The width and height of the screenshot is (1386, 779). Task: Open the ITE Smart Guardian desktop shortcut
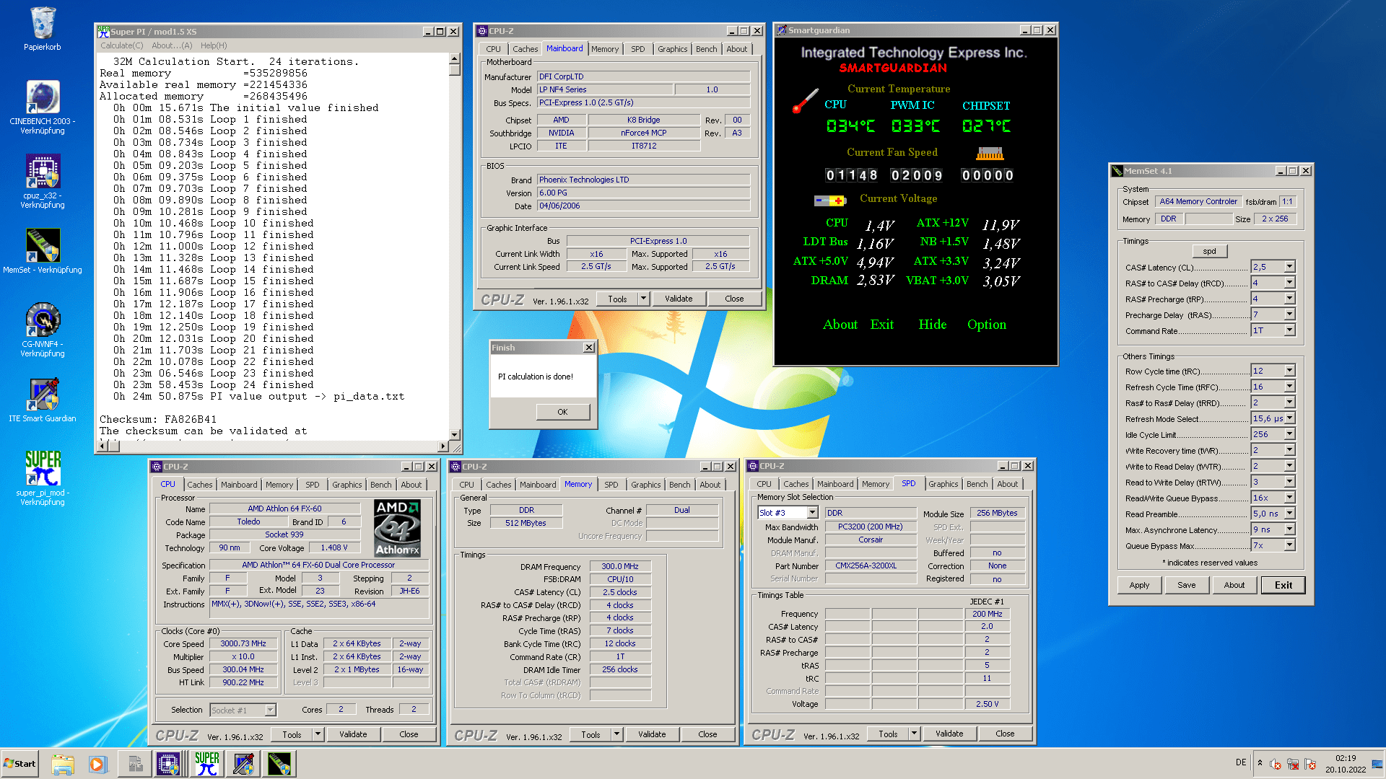[42, 400]
